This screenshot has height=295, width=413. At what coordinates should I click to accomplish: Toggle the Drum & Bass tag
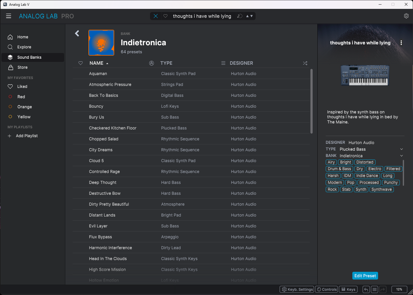coord(339,169)
